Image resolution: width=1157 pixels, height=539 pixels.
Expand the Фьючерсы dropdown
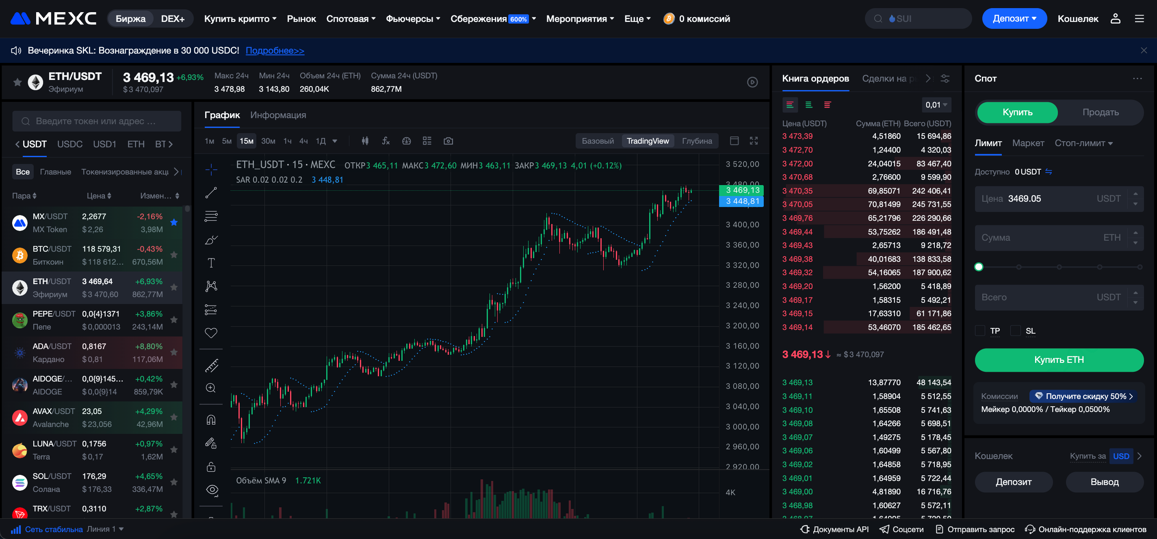pyautogui.click(x=413, y=18)
